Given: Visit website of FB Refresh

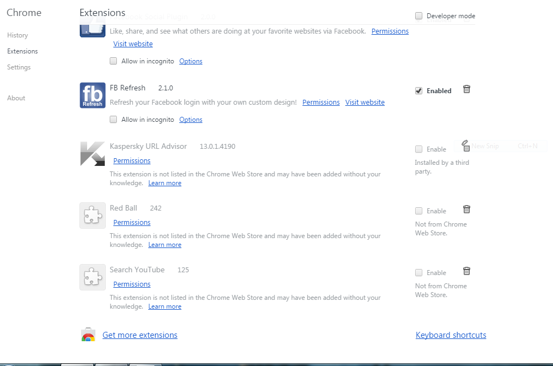Looking at the screenshot, I should coord(365,103).
